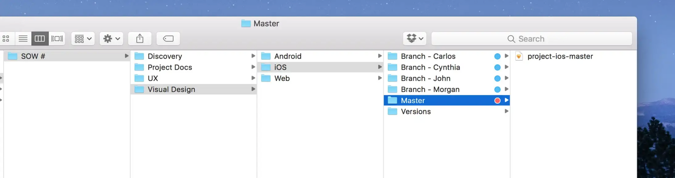Image resolution: width=675 pixels, height=178 pixels.
Task: Open the arrange-by grouping dropdown
Action: click(x=83, y=39)
